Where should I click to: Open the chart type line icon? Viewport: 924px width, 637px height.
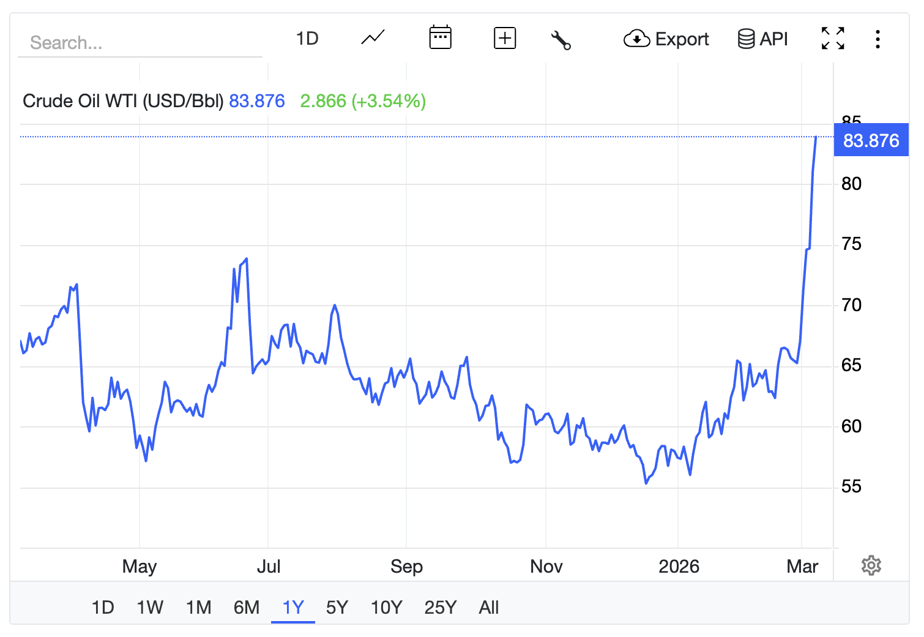[x=373, y=38]
